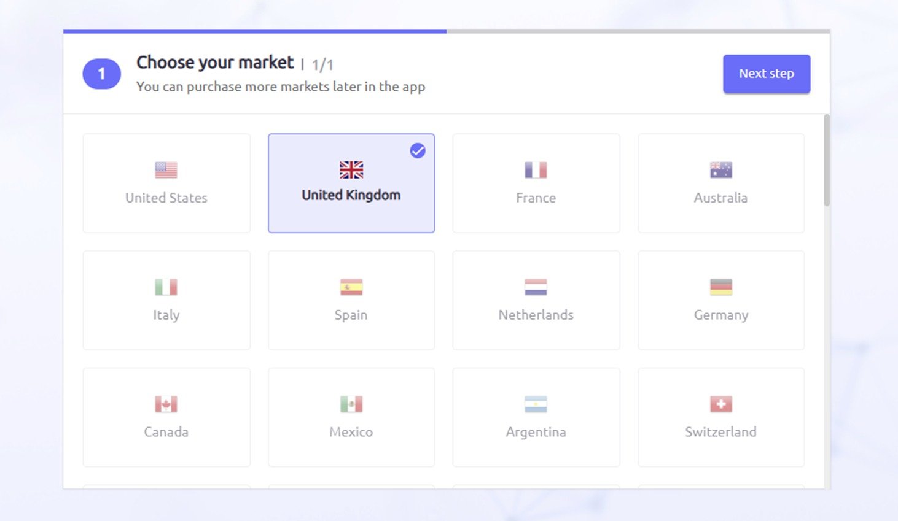Select the Australia flag icon

point(720,169)
